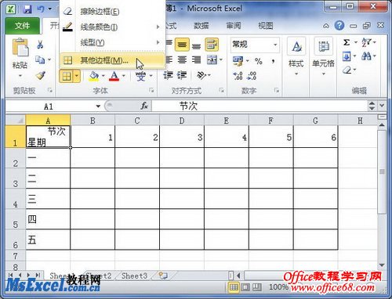Click the phonetic guide wén icon
Image resolution: width=392 pixels, height=299 pixels.
[x=140, y=76]
